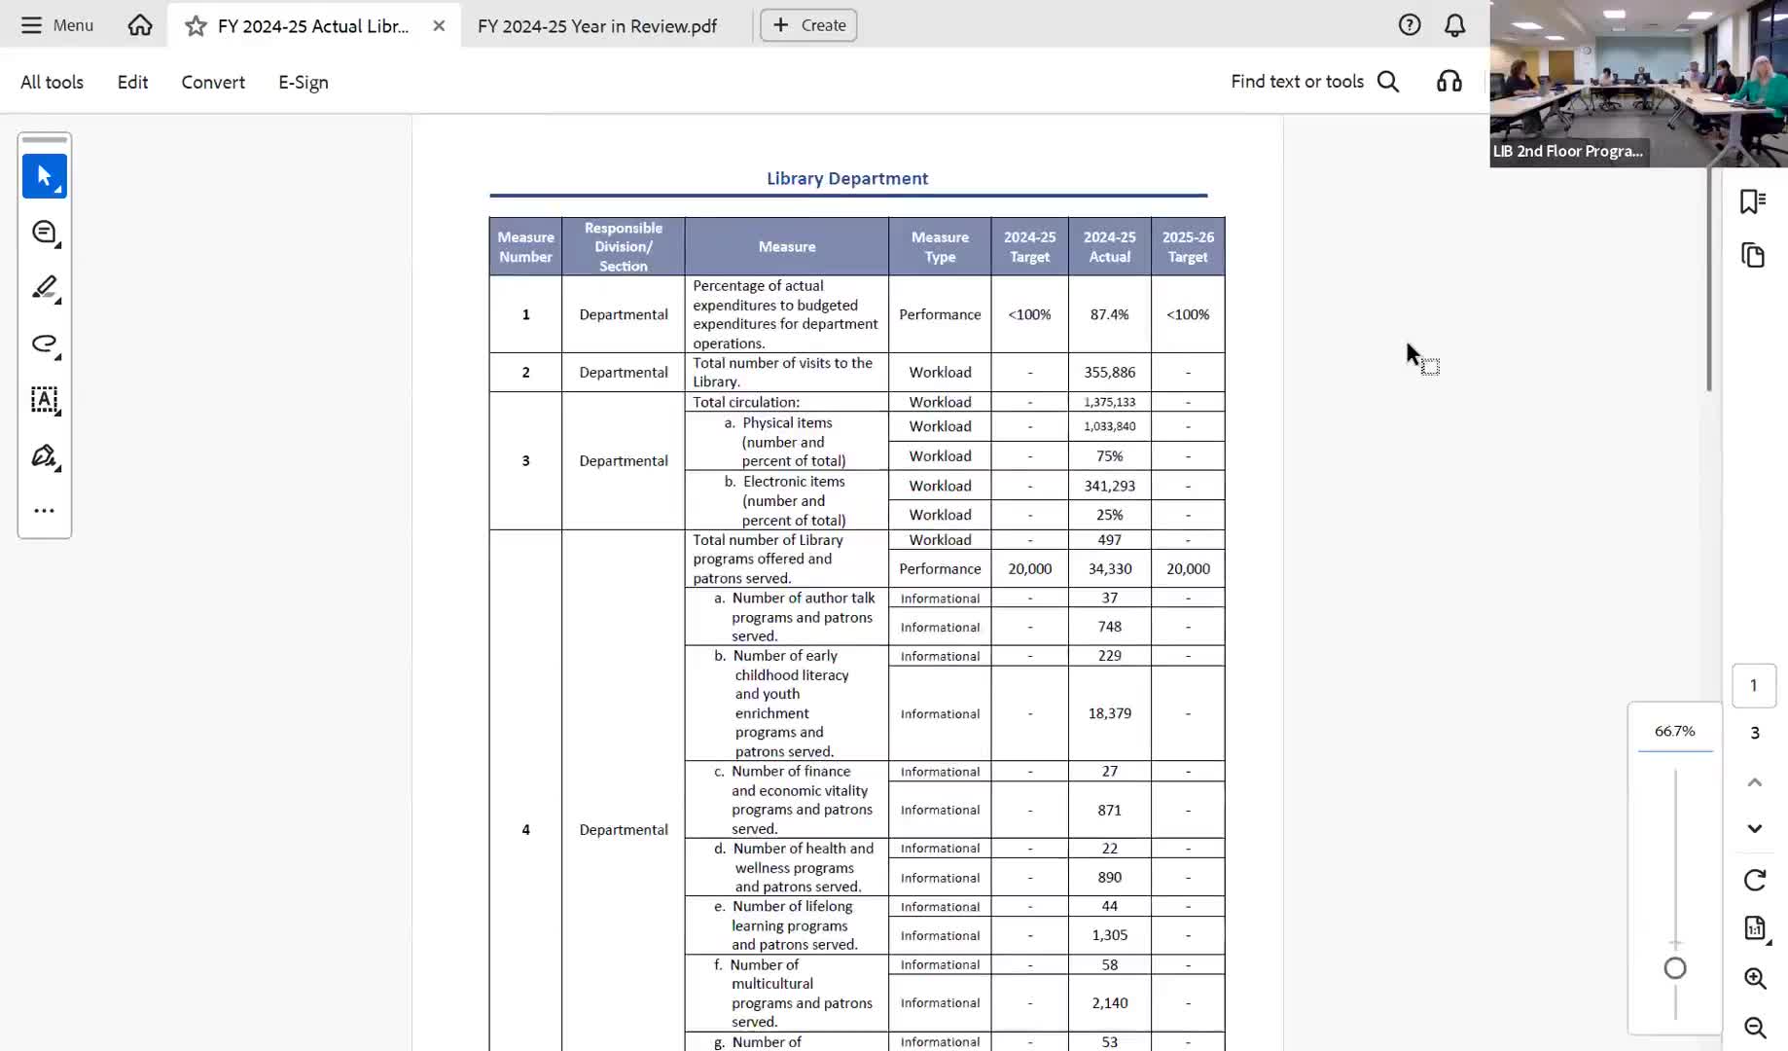Go to previous page with up chevron
This screenshot has height=1051, width=1788.
[x=1755, y=782]
